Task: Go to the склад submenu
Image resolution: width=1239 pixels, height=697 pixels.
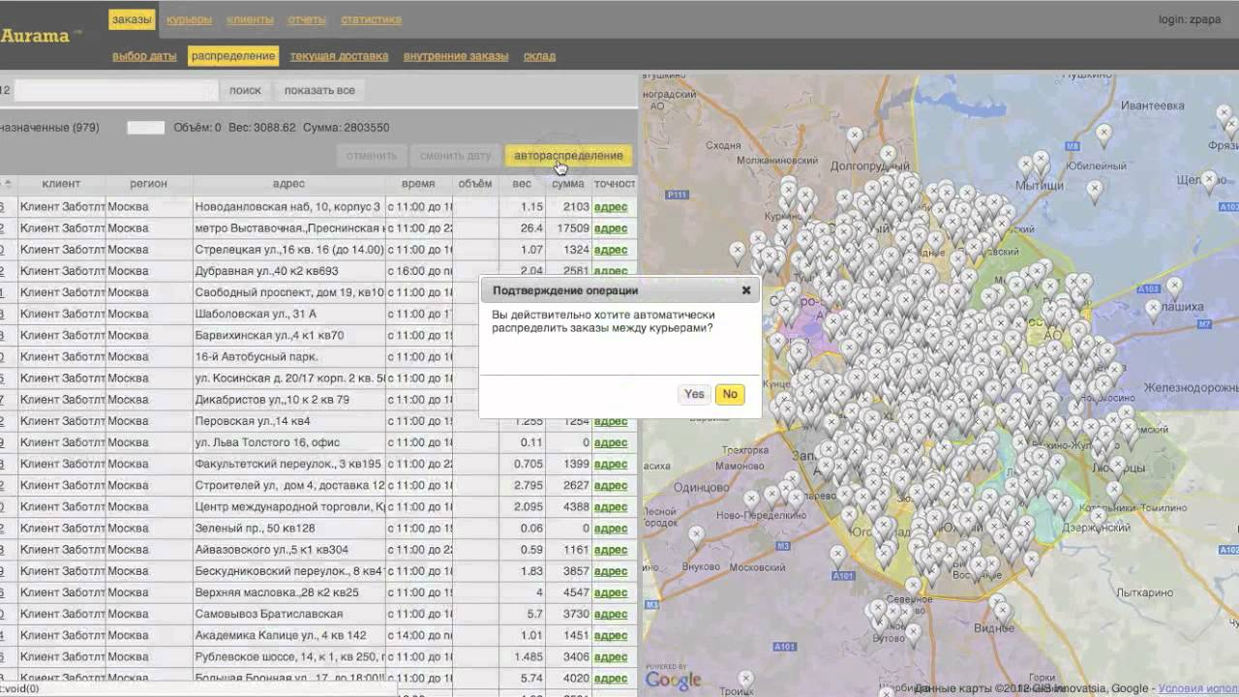Action: tap(539, 56)
